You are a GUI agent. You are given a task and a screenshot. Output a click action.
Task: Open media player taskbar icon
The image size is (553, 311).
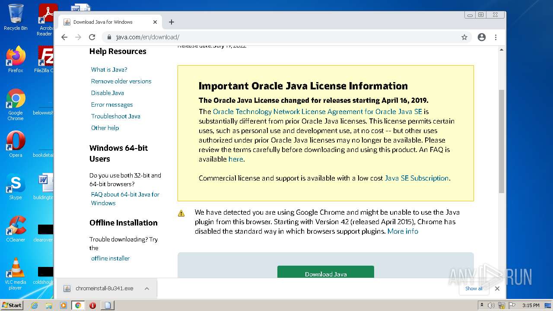(x=64, y=305)
